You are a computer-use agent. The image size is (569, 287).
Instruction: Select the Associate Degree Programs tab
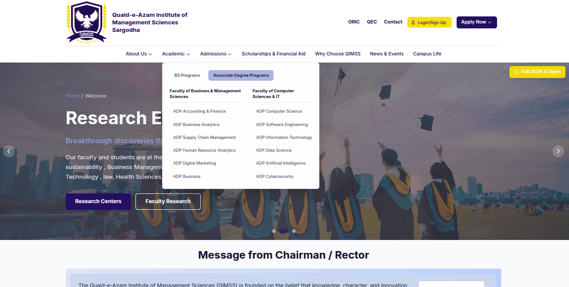point(241,75)
